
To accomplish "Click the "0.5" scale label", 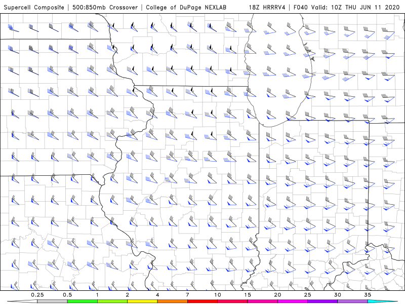I will point(67,295).
